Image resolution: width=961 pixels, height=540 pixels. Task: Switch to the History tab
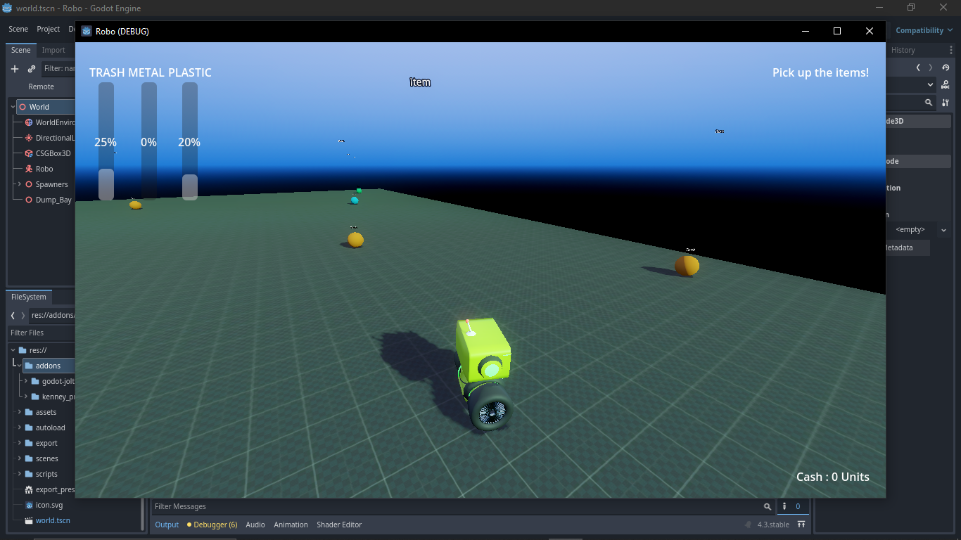tap(903, 50)
